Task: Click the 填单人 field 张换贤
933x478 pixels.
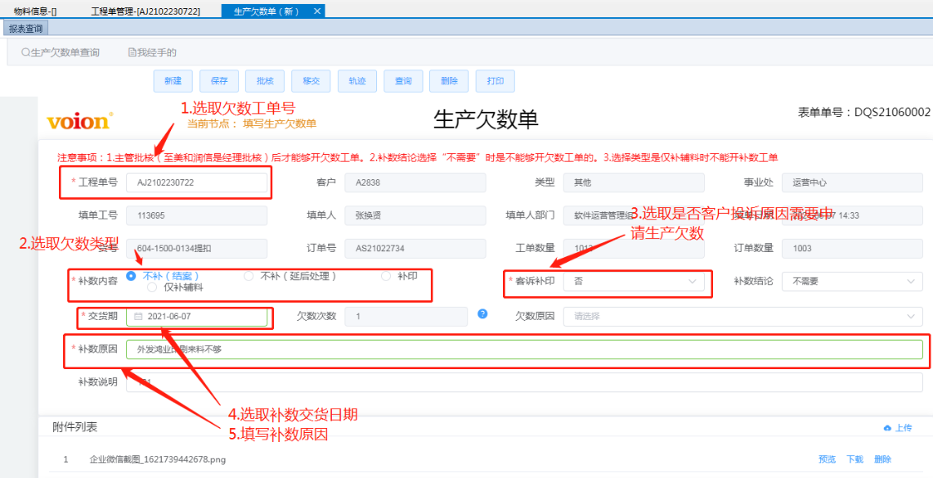Action: 415,215
